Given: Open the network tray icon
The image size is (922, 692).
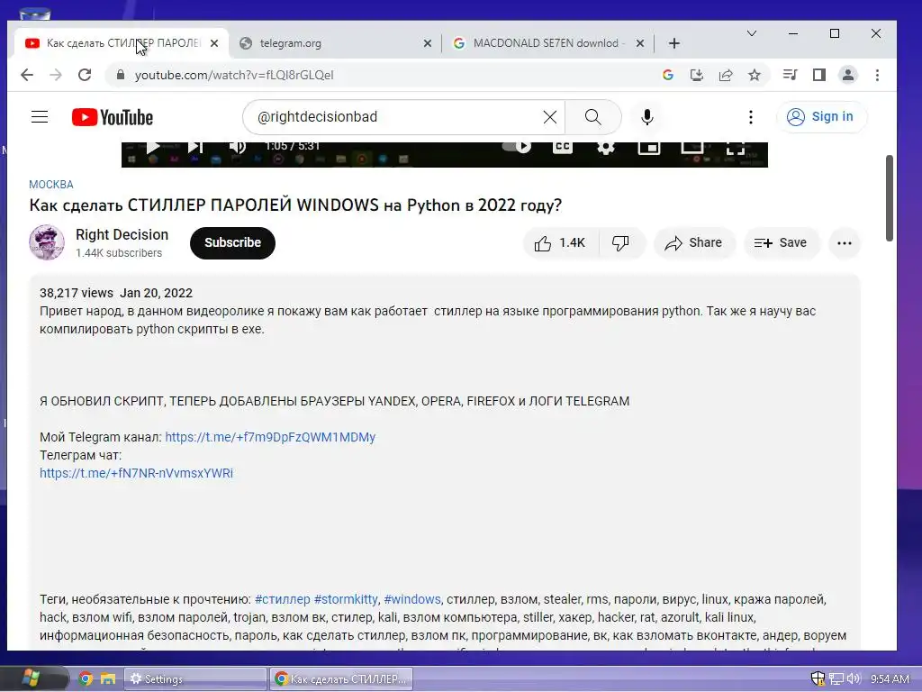Looking at the screenshot, I should click(836, 678).
